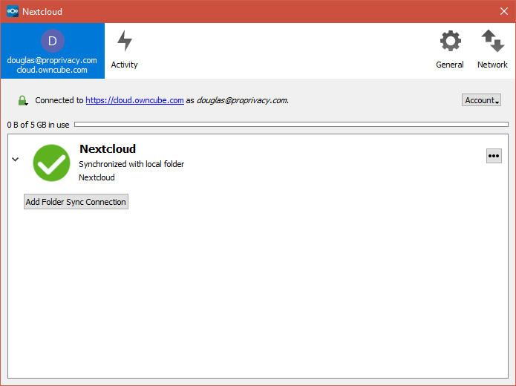This screenshot has height=386, width=516.
Task: Click the Network tab label
Action: pos(492,65)
